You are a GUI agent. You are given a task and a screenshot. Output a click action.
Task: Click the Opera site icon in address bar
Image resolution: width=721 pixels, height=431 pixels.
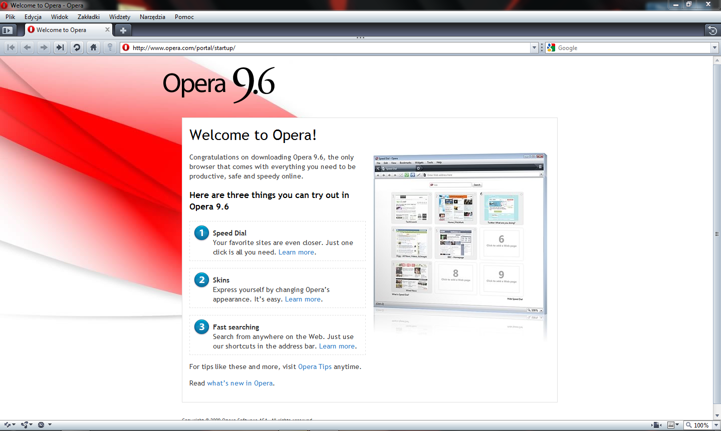click(126, 47)
